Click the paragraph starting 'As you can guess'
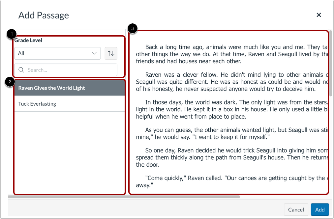This screenshot has height=219, width=334. 232,133
